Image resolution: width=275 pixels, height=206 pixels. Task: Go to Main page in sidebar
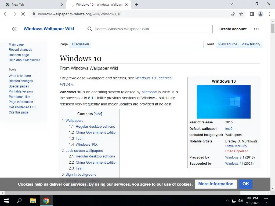point(16,45)
